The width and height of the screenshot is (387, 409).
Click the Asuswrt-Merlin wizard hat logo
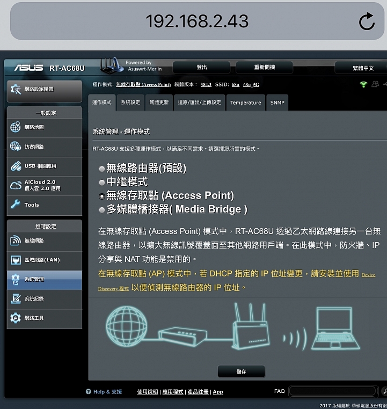(112, 65)
